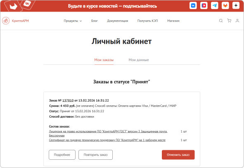Click the Состав заказа label
244x168 pixels.
[59, 126]
